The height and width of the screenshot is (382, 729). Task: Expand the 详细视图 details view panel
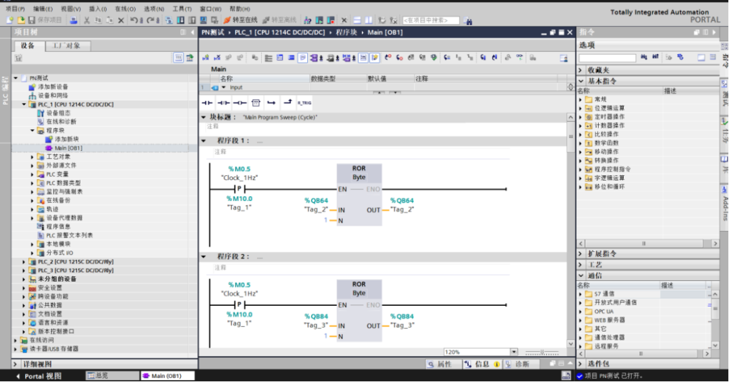coord(16,364)
